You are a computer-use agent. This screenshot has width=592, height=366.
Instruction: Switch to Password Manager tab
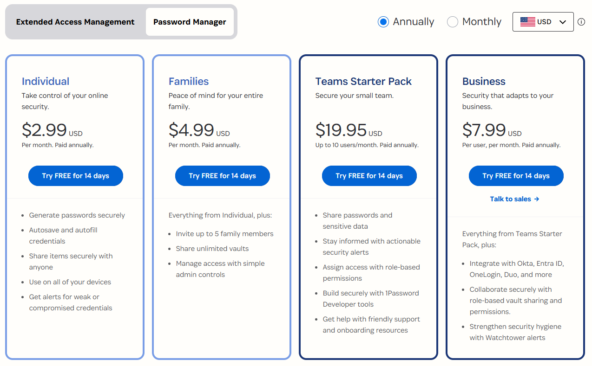190,22
